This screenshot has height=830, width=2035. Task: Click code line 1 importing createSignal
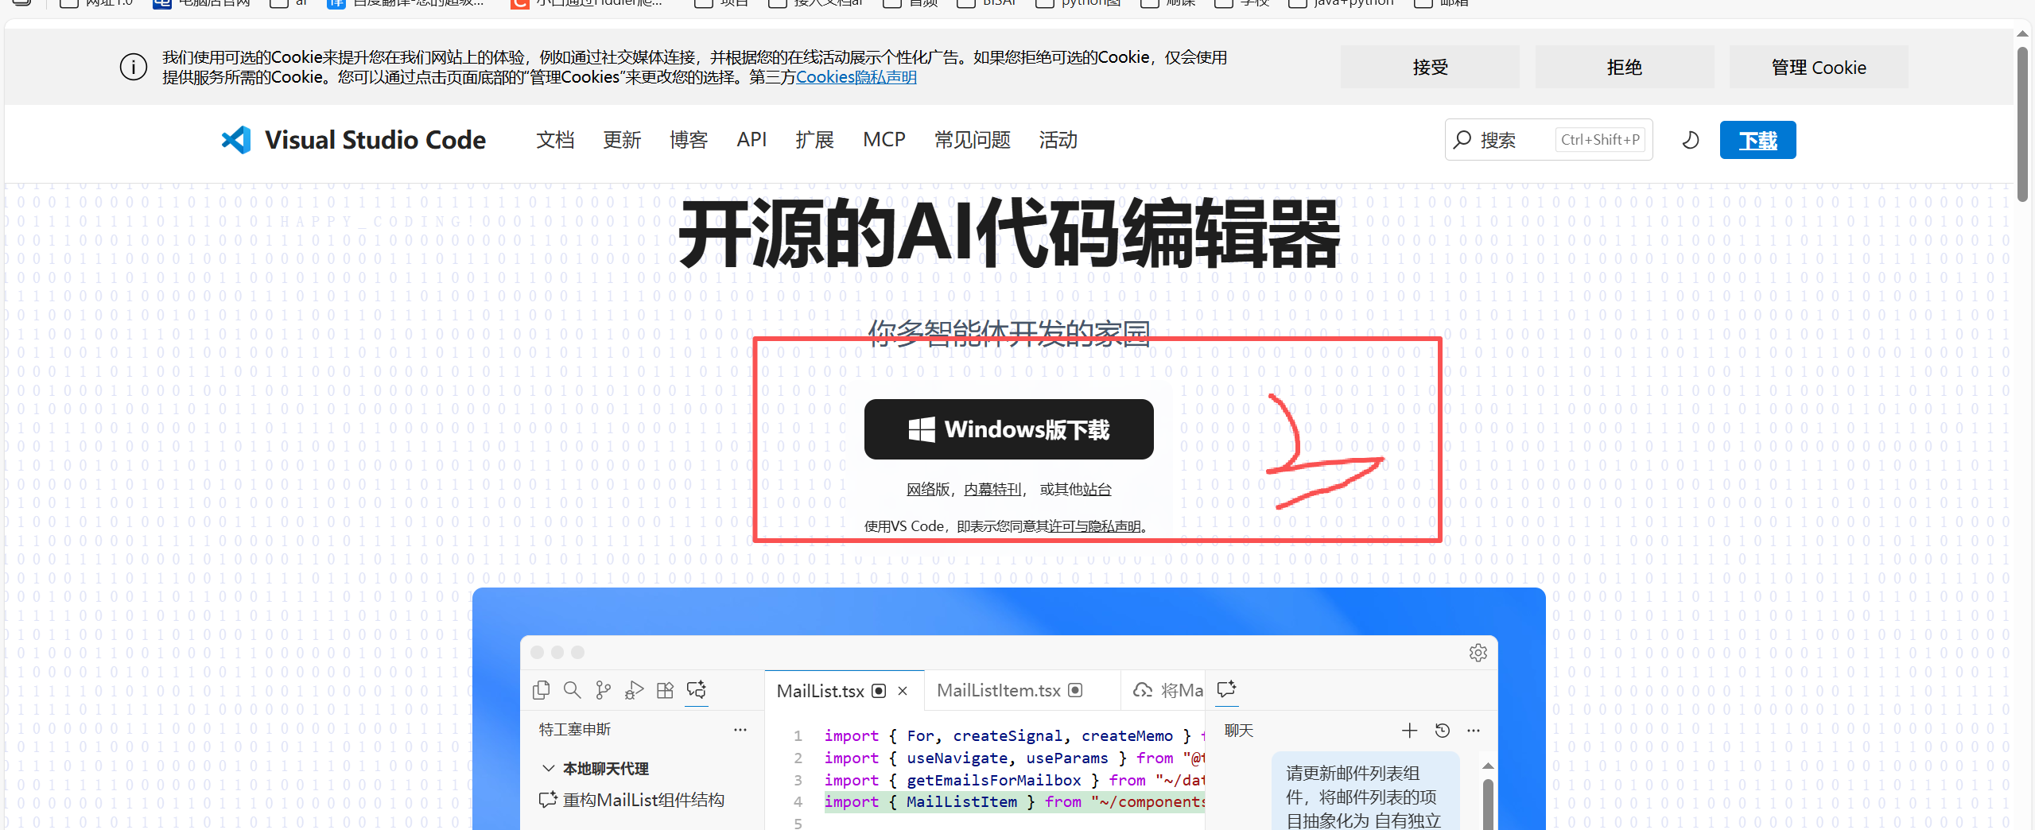click(x=1014, y=735)
